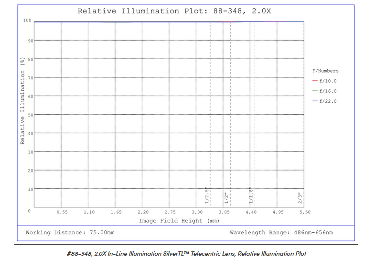Click the green f/16.0 legend entry
This screenshot has height=259, width=365.
tap(324, 91)
